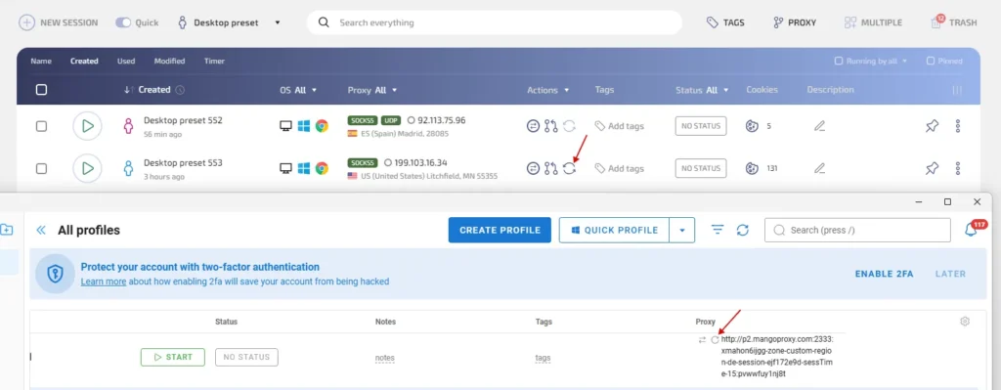Select the Timer sort tab
Image resolution: width=1001 pixels, height=390 pixels.
214,62
